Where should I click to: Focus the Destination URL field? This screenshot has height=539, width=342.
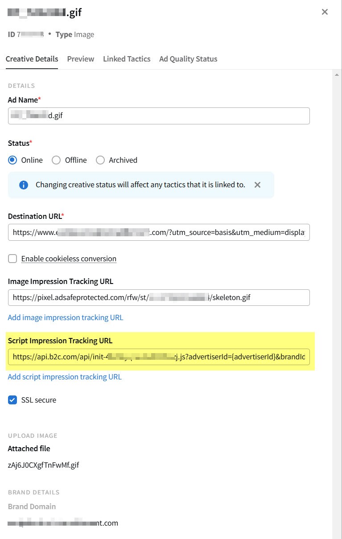(159, 232)
